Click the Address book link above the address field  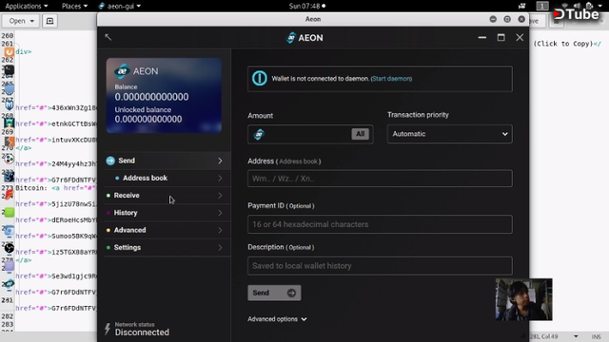click(298, 161)
